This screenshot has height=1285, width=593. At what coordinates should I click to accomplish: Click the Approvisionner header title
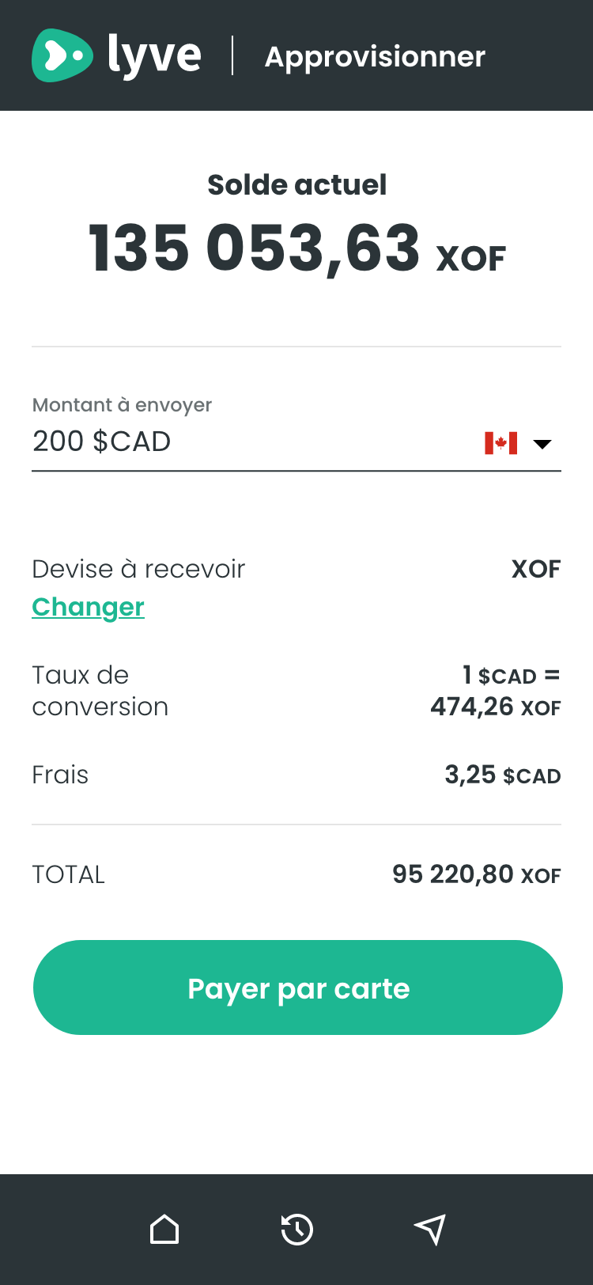(375, 56)
